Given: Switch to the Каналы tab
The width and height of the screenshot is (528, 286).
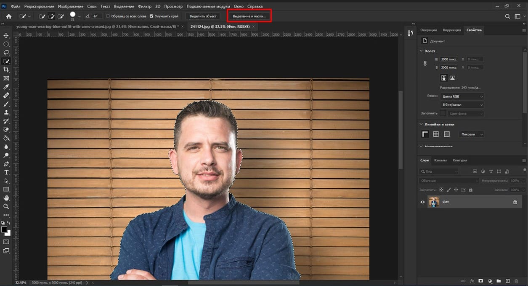Looking at the screenshot, I should 440,160.
